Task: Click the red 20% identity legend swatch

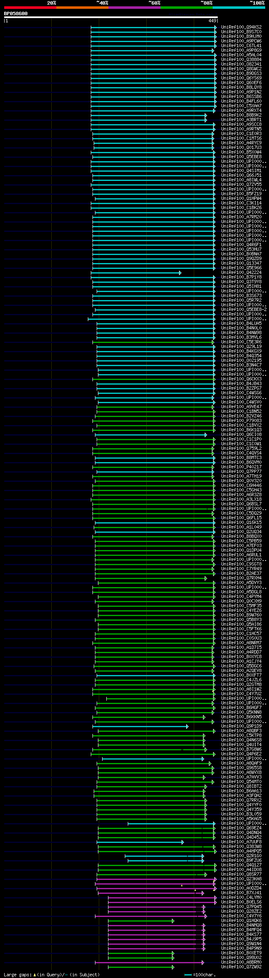Action: [x=30, y=8]
